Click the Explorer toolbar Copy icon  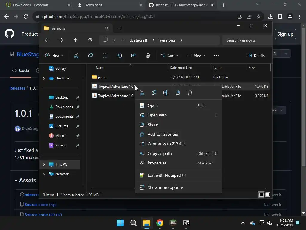pyautogui.click(x=91, y=55)
